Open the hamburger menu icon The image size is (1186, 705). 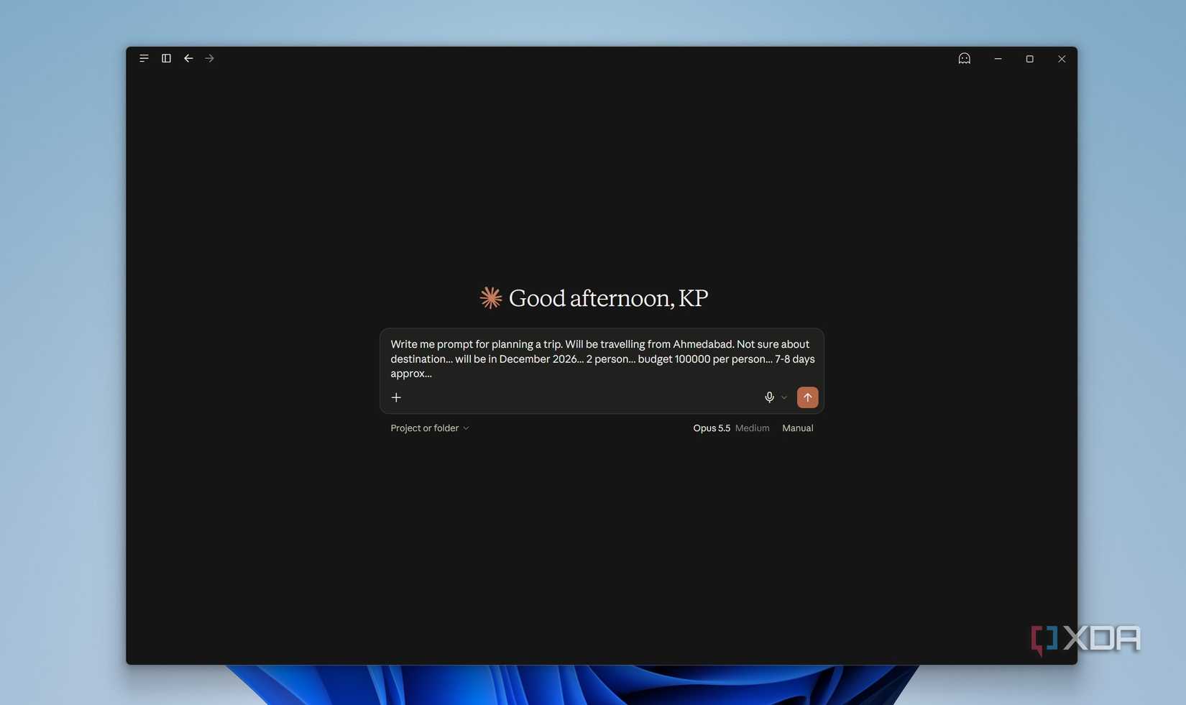(144, 58)
